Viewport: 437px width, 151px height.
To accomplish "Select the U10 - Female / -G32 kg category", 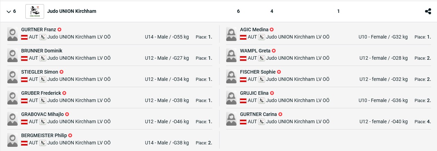I will pos(383,37).
